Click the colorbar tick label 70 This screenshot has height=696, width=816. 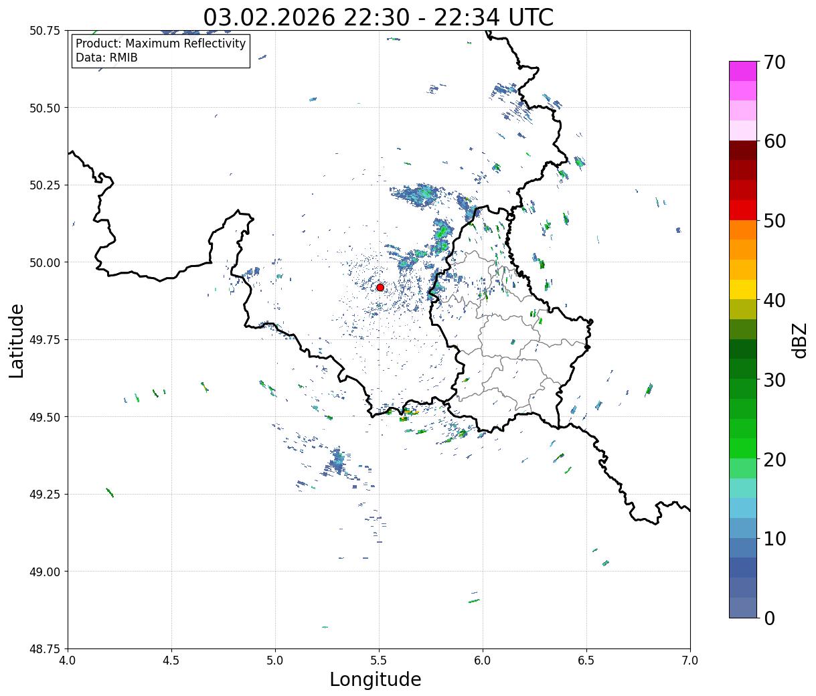point(774,62)
